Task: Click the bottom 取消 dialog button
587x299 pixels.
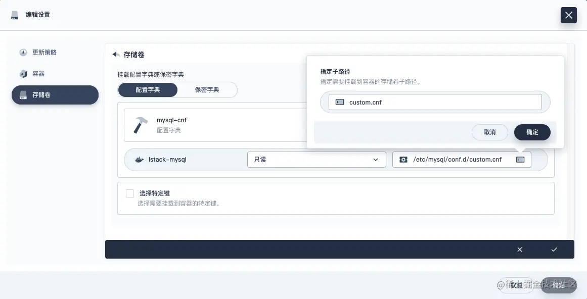Action: pyautogui.click(x=516, y=285)
